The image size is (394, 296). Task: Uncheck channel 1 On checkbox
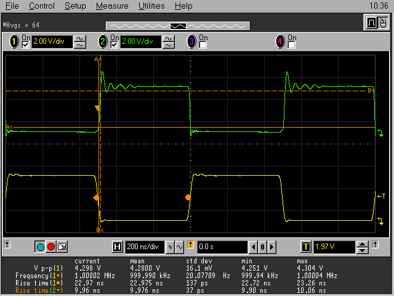tap(26, 45)
